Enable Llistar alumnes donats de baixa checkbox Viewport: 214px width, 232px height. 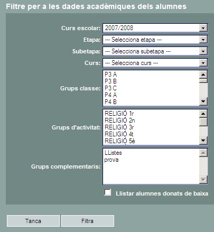click(x=108, y=192)
